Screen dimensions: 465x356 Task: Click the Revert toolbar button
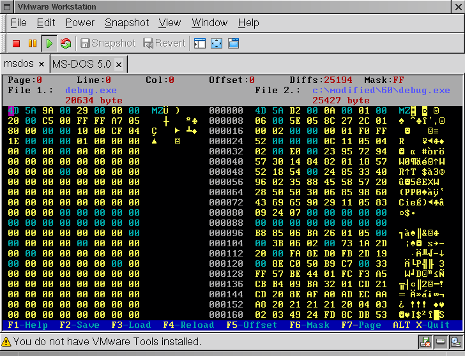tap(164, 43)
